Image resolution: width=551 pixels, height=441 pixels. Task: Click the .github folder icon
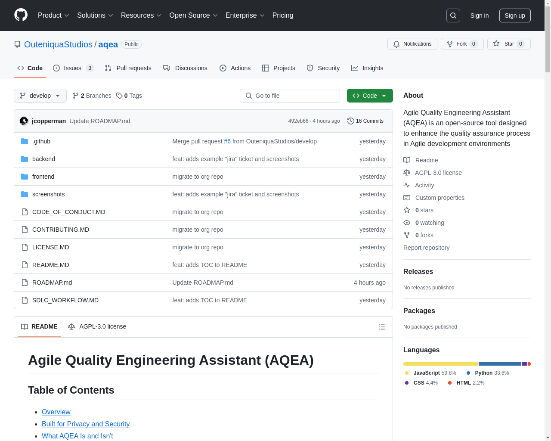[25, 141]
